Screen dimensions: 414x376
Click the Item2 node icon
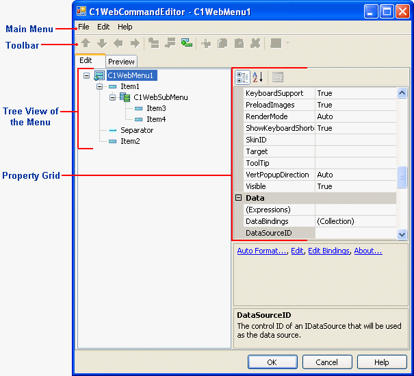112,141
